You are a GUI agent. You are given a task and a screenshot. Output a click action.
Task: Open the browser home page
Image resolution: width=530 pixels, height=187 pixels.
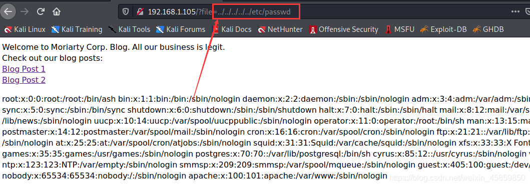(x=57, y=12)
